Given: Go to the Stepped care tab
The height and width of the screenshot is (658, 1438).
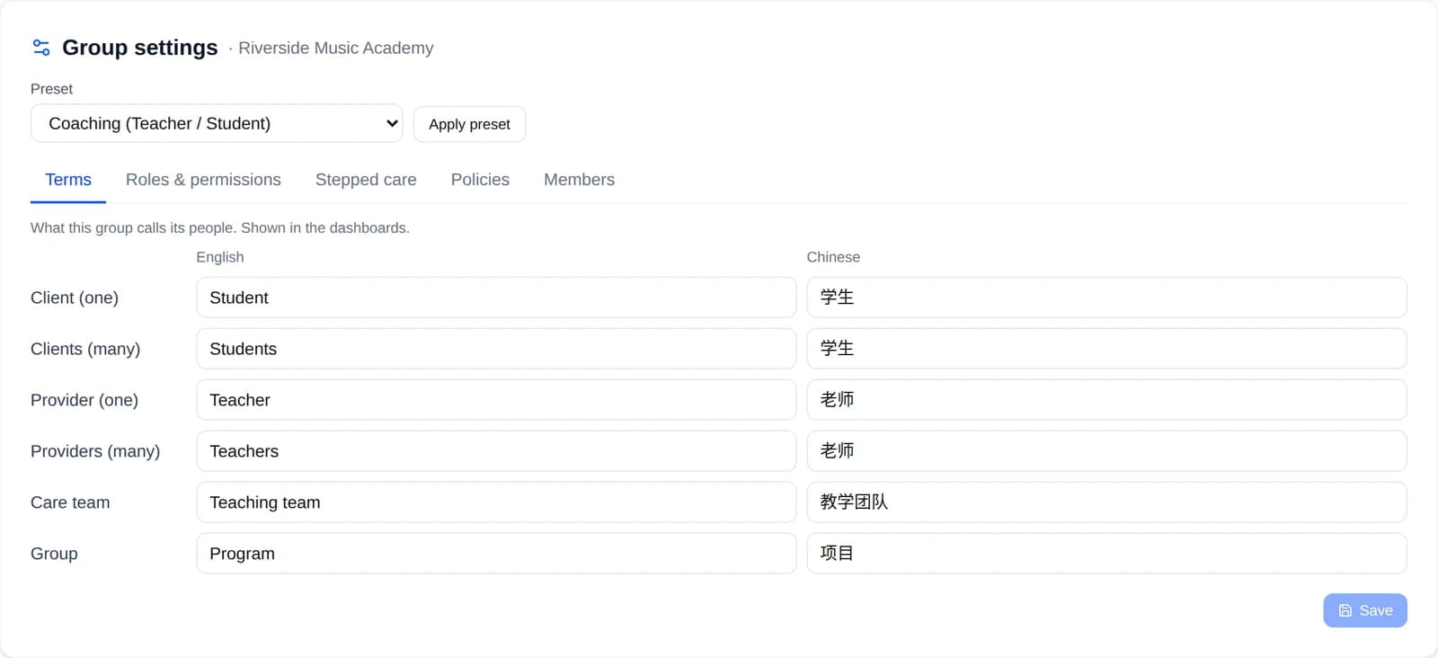Looking at the screenshot, I should click(x=366, y=180).
